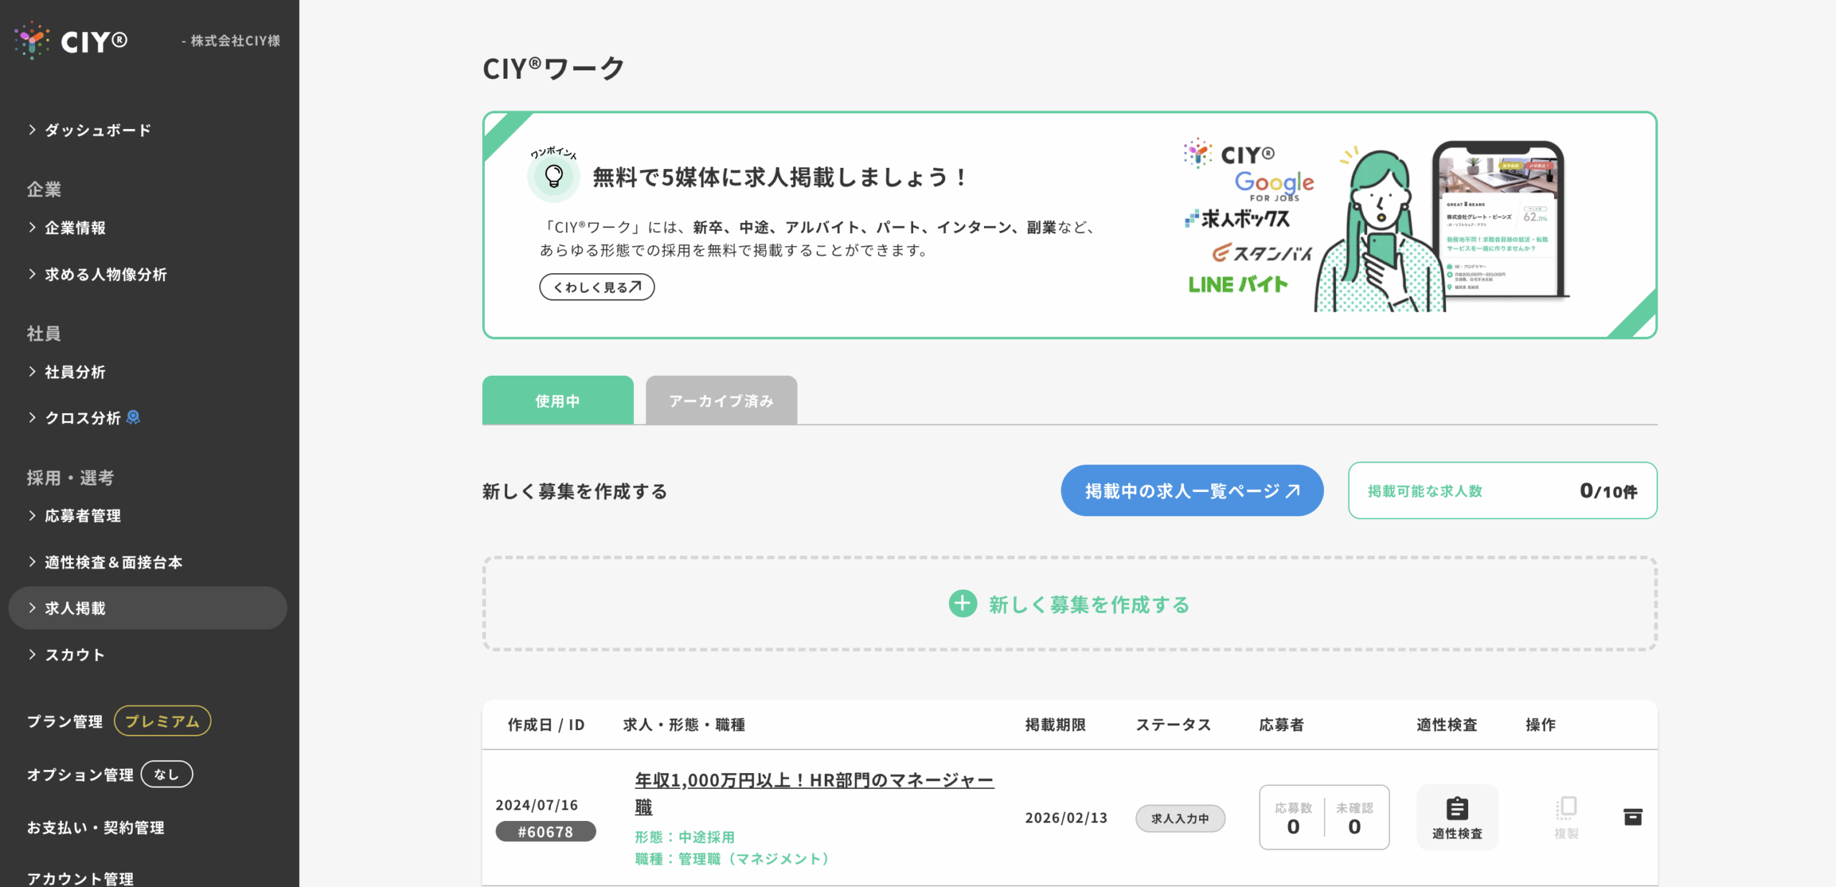The height and width of the screenshot is (887, 1836).
Task: Click the badge icon next to クロス分析
Action: point(133,417)
